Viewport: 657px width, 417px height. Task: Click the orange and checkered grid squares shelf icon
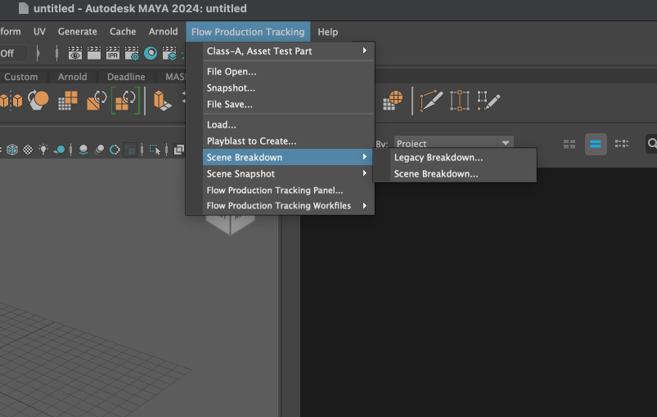pyautogui.click(x=67, y=101)
